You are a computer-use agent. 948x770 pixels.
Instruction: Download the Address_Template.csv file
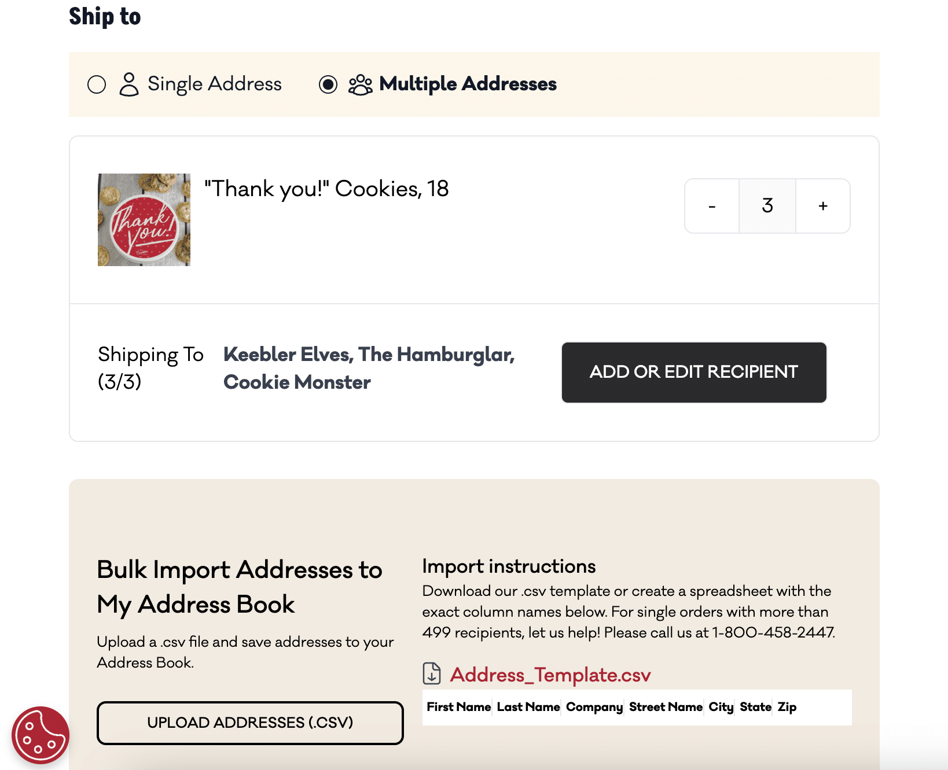tap(550, 675)
